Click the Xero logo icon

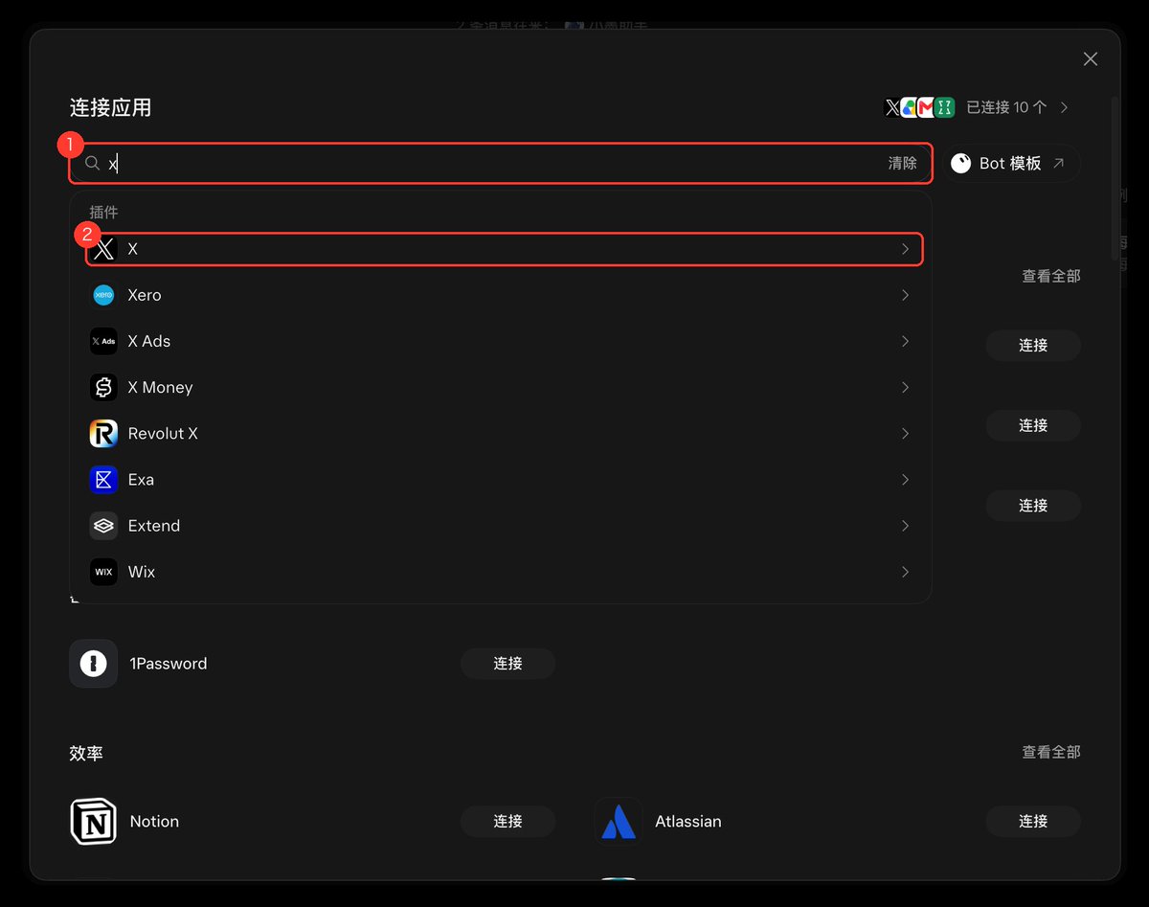tap(103, 295)
